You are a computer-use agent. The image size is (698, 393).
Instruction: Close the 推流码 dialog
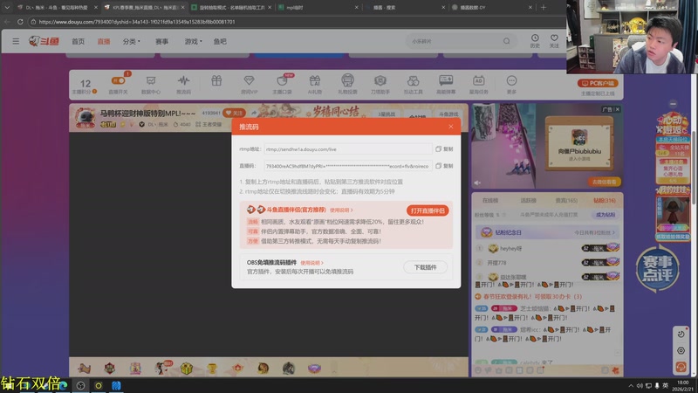450,127
